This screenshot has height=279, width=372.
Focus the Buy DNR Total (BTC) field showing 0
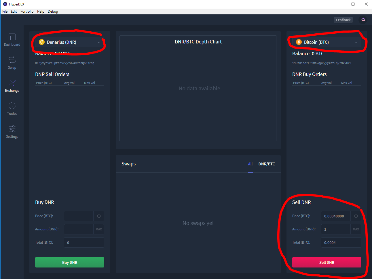coord(84,242)
